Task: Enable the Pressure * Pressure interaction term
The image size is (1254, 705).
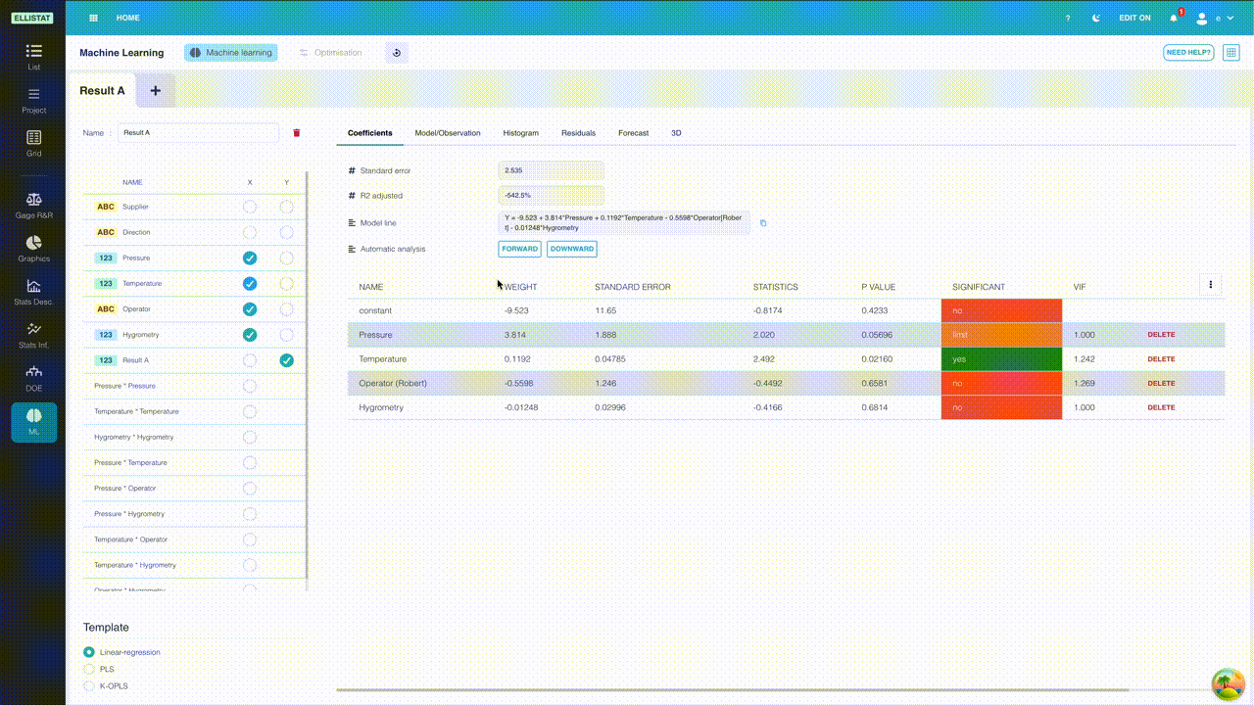Action: 250,386
